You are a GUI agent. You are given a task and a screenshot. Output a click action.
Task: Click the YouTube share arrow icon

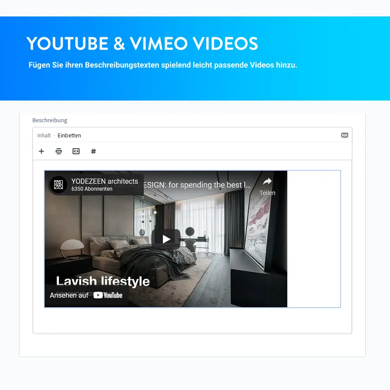267,182
